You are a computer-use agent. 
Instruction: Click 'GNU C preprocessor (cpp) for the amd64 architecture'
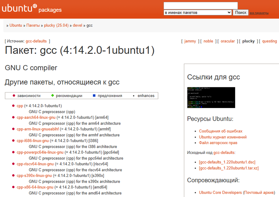coord(75,193)
